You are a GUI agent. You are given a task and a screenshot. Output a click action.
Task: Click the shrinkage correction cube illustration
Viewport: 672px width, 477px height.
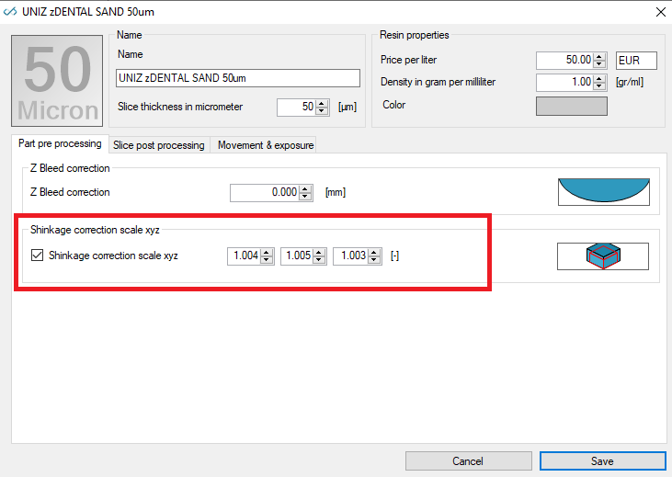603,256
